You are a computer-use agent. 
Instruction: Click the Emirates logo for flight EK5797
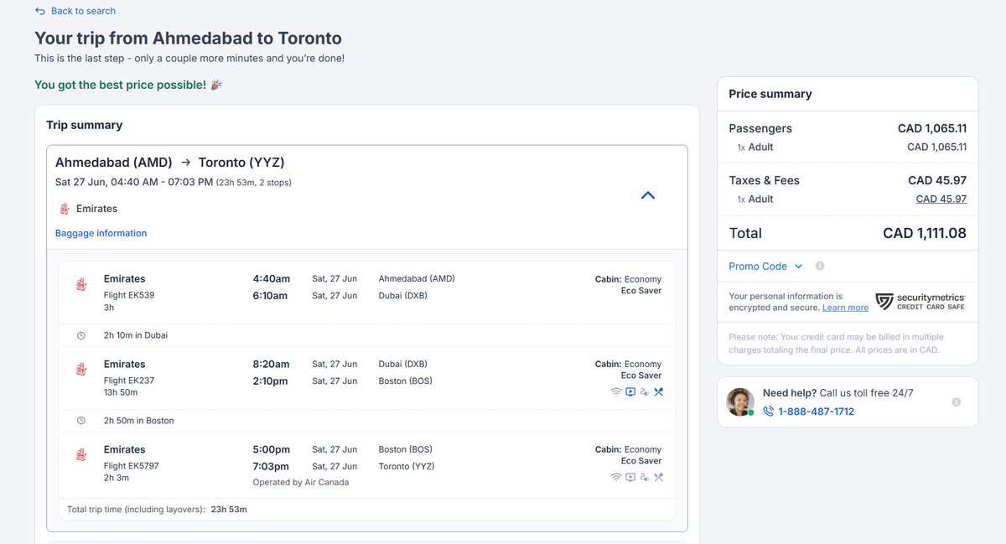[x=81, y=455]
